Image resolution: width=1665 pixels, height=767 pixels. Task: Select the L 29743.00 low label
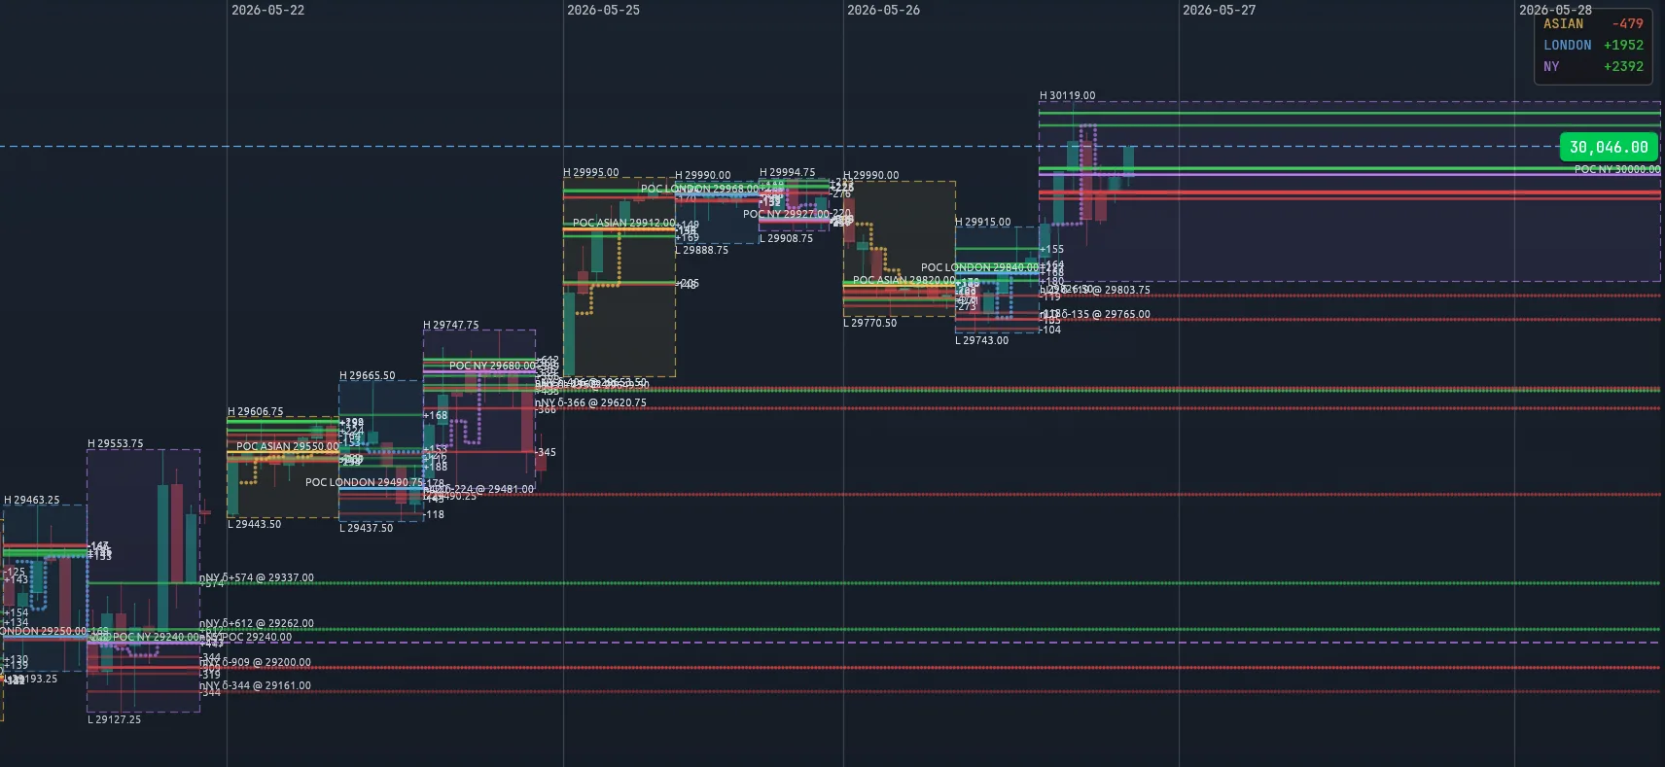coord(981,340)
